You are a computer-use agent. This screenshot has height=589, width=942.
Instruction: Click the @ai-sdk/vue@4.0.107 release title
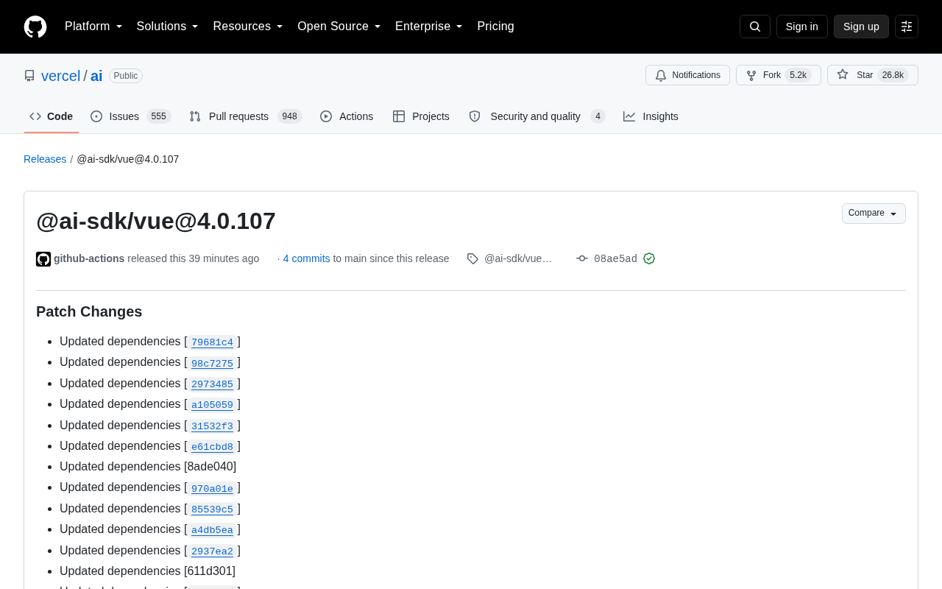[156, 221]
